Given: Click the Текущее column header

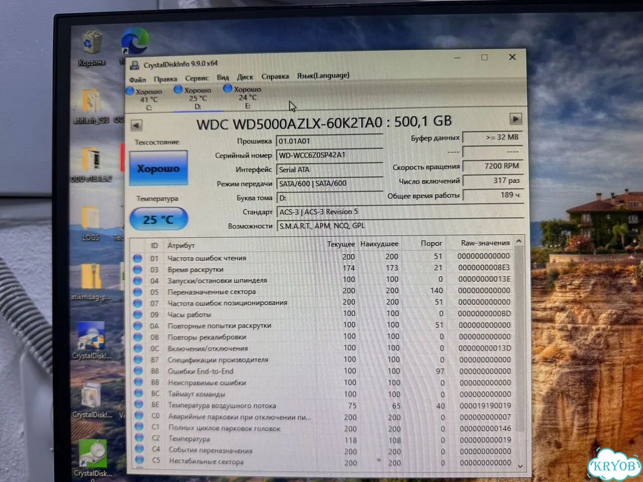Looking at the screenshot, I should (341, 244).
